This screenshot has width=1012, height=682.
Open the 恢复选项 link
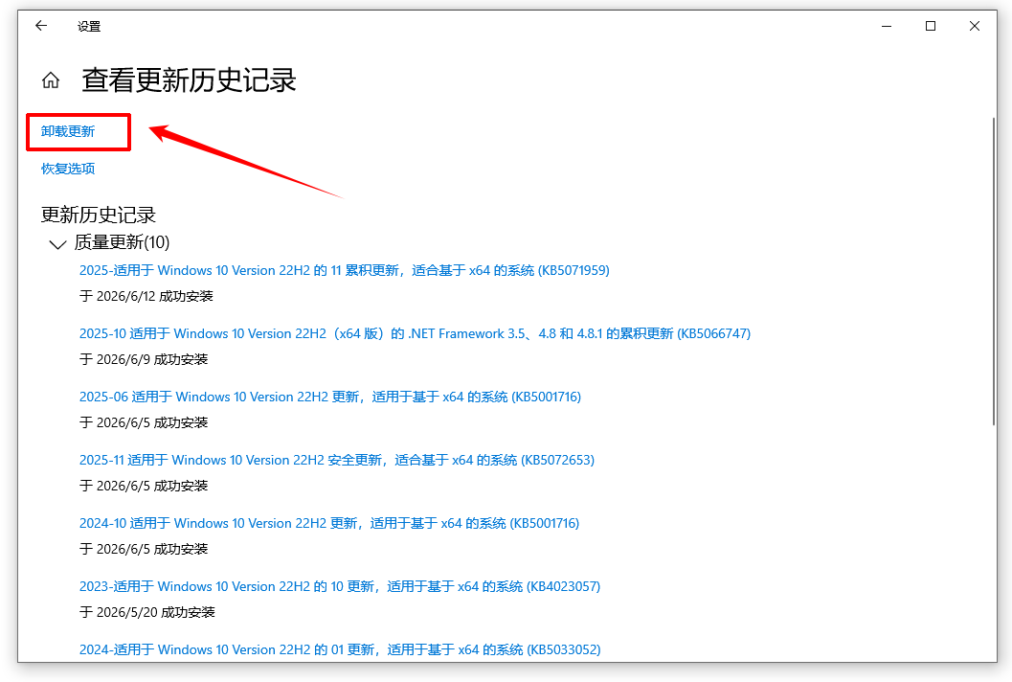(x=68, y=169)
